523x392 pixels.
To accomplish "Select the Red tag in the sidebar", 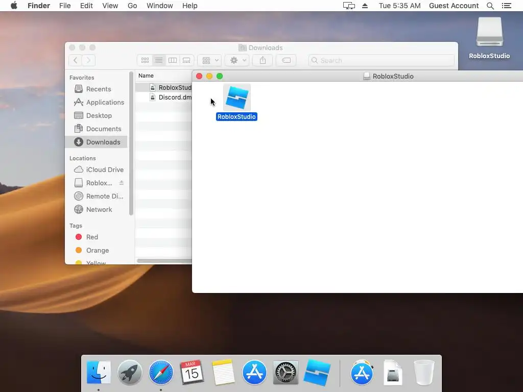I will [x=96, y=237].
